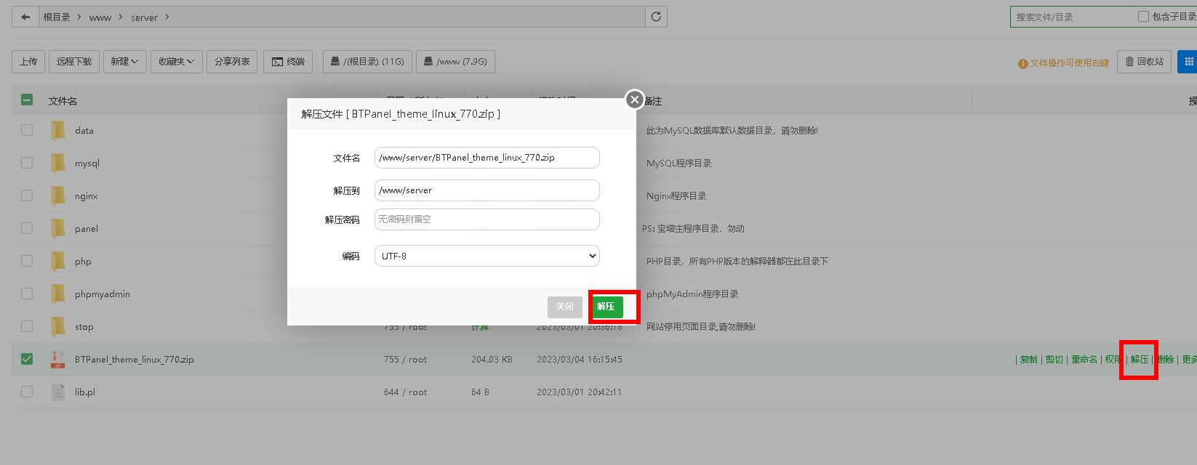This screenshot has width=1197, height=465.
Task: Open the 分享列表 share list
Action: (x=232, y=62)
